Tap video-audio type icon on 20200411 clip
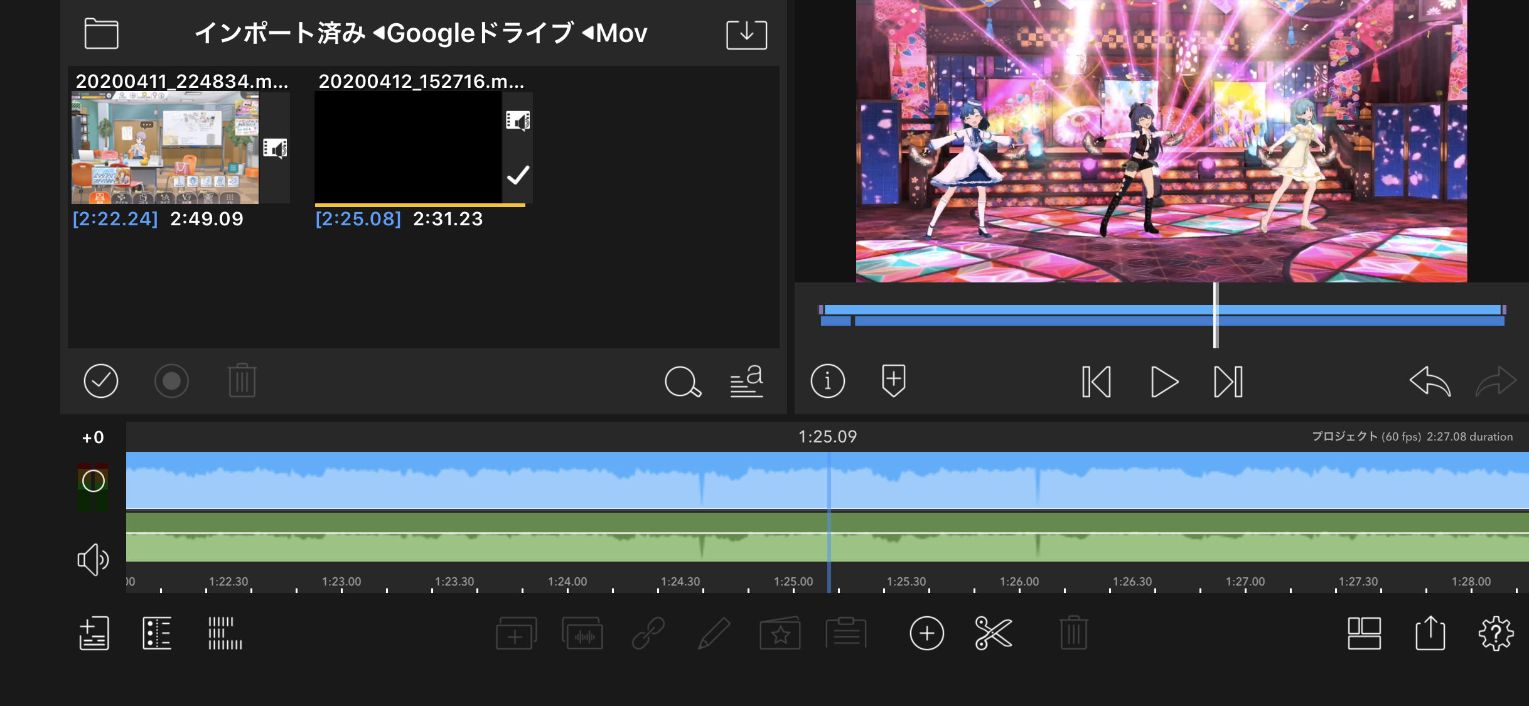This screenshot has width=1529, height=706. click(x=275, y=148)
